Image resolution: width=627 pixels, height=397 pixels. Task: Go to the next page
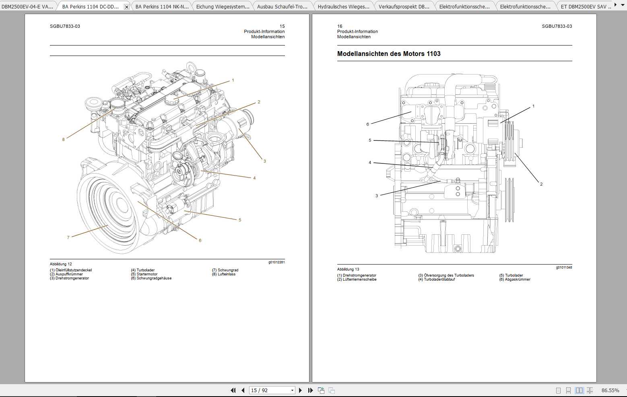(300, 390)
